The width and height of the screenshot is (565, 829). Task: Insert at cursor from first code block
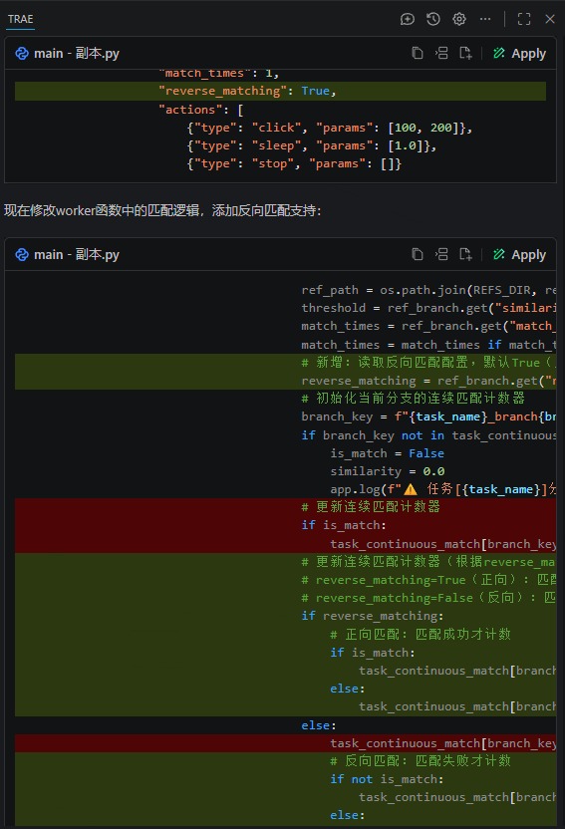tap(441, 53)
